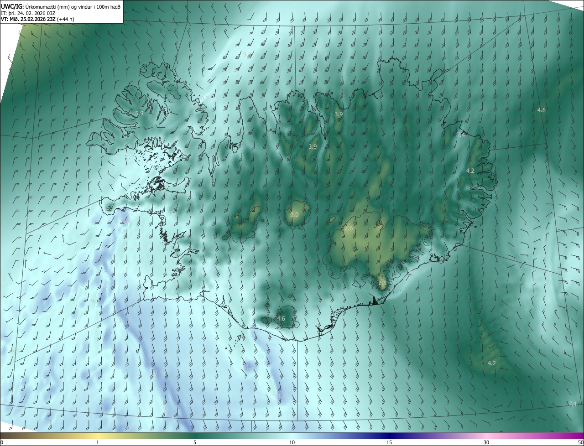584x446 pixels.
Task: Click the colorbar tick label 10
Action: coord(292,442)
